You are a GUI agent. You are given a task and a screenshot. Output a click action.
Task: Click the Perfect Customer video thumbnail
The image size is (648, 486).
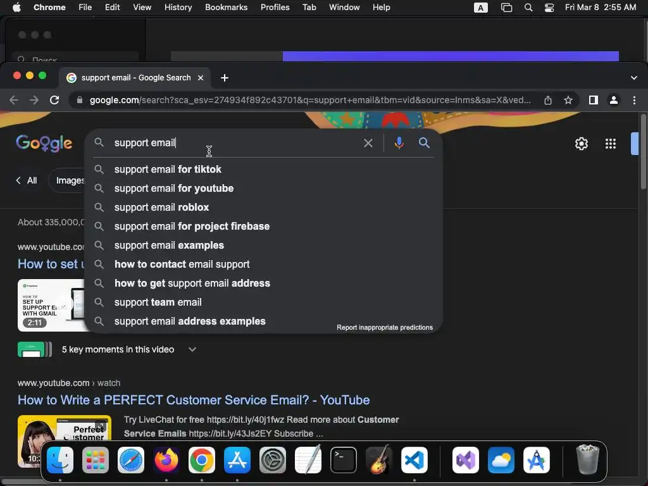[65, 428]
